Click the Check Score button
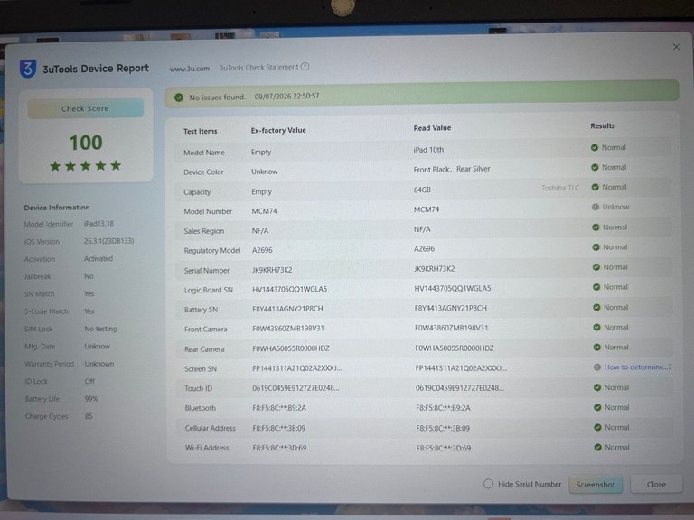The width and height of the screenshot is (694, 520). coord(86,108)
